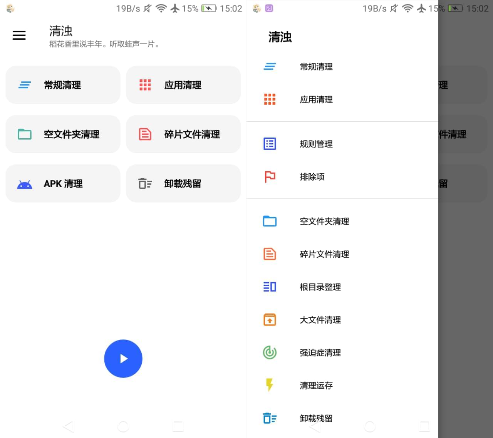Tap purple app notification icon in status bar

point(269,8)
